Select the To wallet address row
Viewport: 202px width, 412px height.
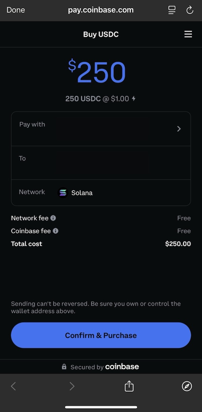tap(101, 163)
